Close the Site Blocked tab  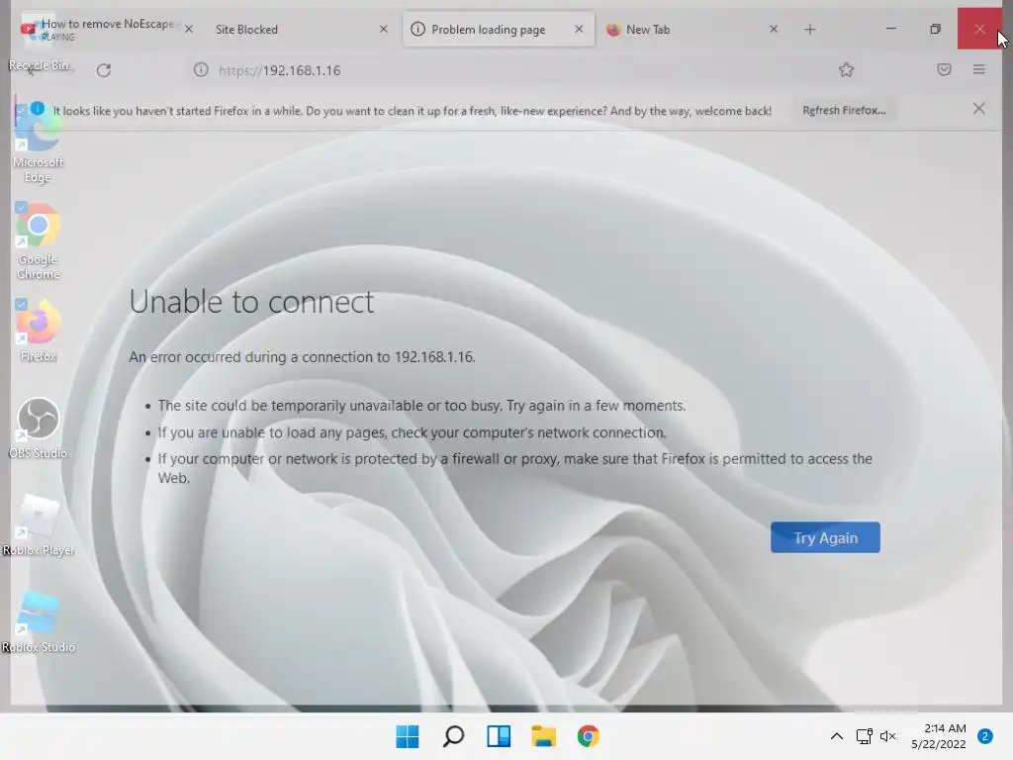pos(383,29)
